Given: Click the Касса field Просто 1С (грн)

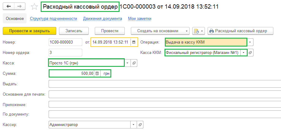Looking at the screenshot, I should (x=87, y=63).
